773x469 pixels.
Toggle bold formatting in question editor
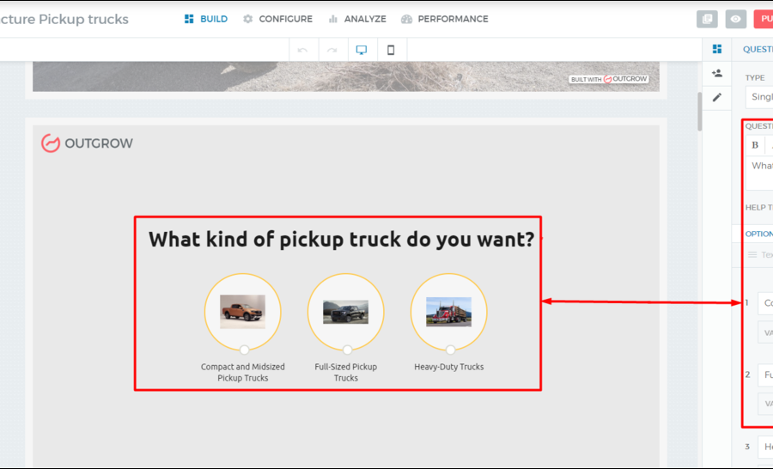click(x=755, y=145)
